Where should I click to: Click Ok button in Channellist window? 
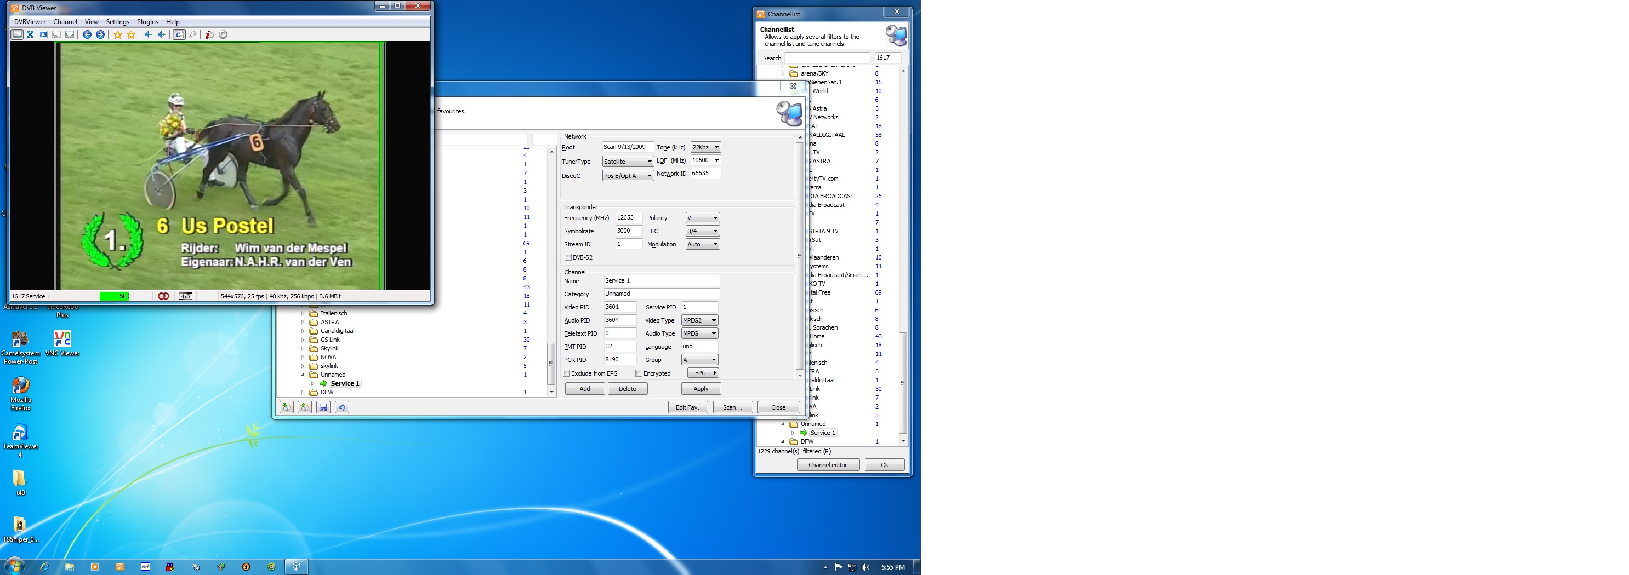pyautogui.click(x=885, y=465)
